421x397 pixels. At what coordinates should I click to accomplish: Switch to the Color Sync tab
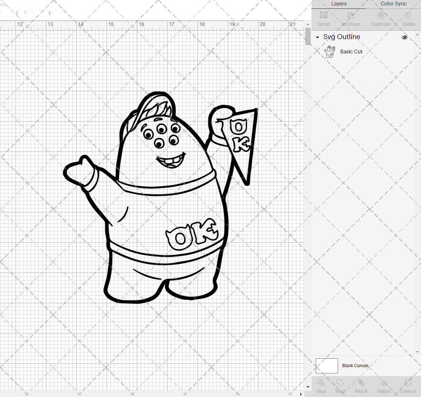tap(393, 4)
